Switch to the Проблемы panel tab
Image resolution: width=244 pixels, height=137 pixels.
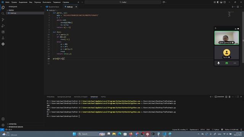coord(51,97)
